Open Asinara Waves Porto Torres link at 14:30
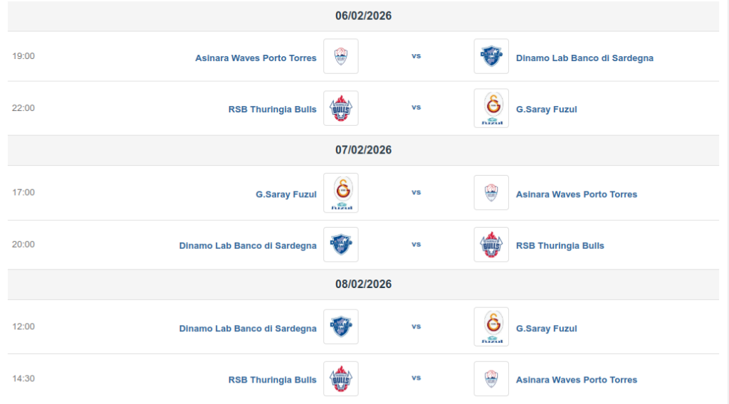Image resolution: width=729 pixels, height=404 pixels. (577, 380)
